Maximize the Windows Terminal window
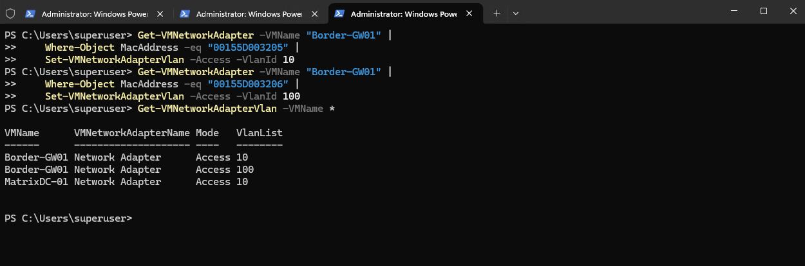This screenshot has height=266, width=805. 763,11
